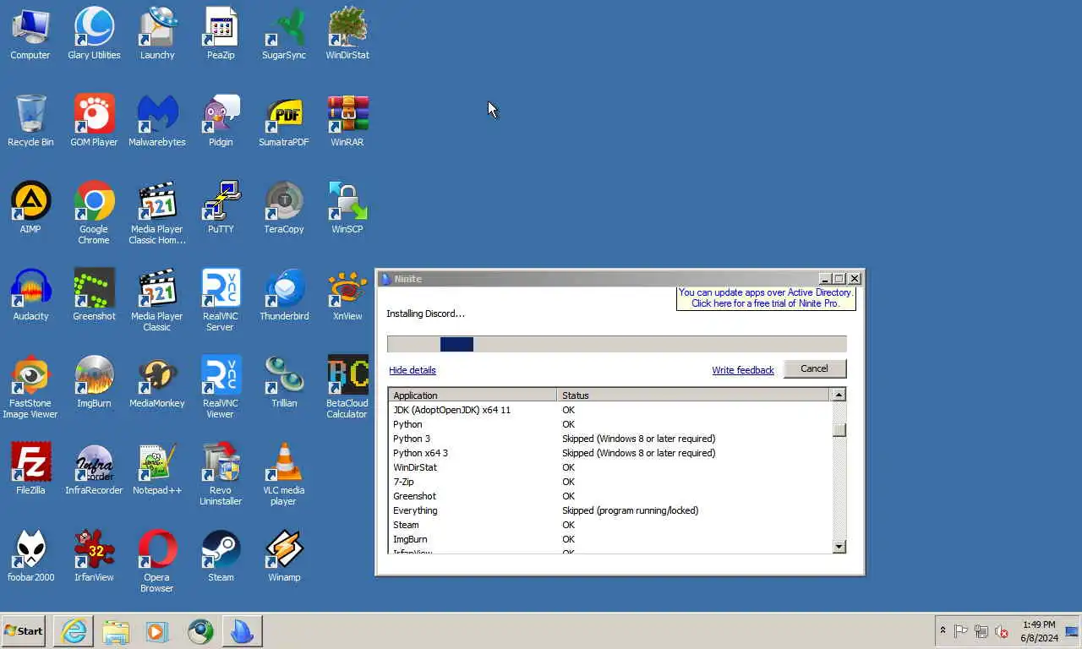Select the Thunderbird desktop icon
1082x649 pixels.
(x=284, y=295)
